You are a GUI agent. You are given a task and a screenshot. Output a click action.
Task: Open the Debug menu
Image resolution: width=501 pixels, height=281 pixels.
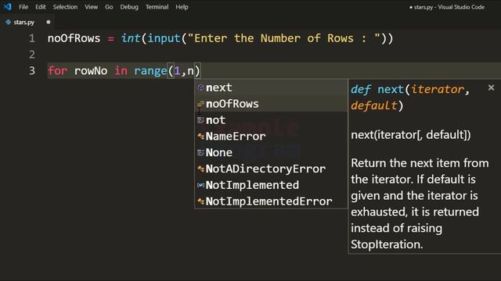[x=129, y=7]
